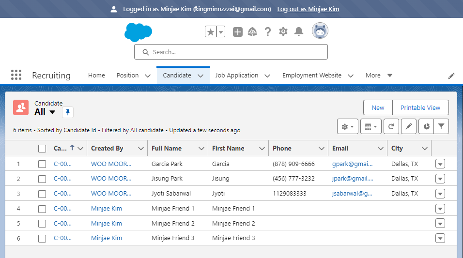Open Candidate tab dropdown chevron

click(x=201, y=76)
